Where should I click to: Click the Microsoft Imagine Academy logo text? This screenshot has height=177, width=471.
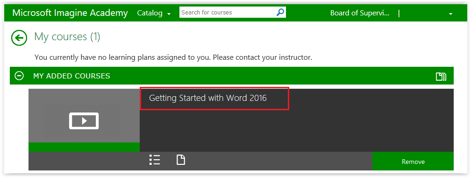[x=70, y=13]
